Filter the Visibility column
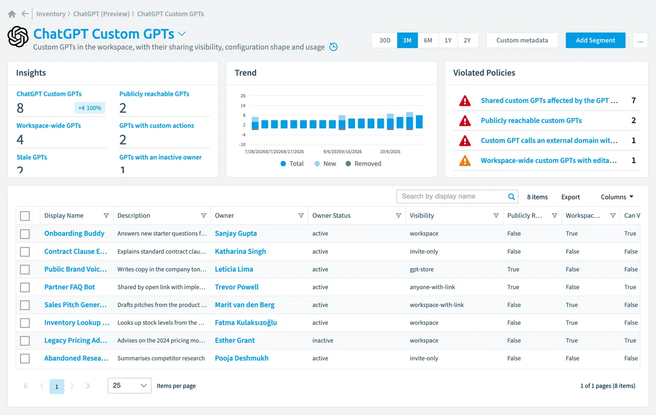Image resolution: width=656 pixels, height=415 pixels. [496, 216]
